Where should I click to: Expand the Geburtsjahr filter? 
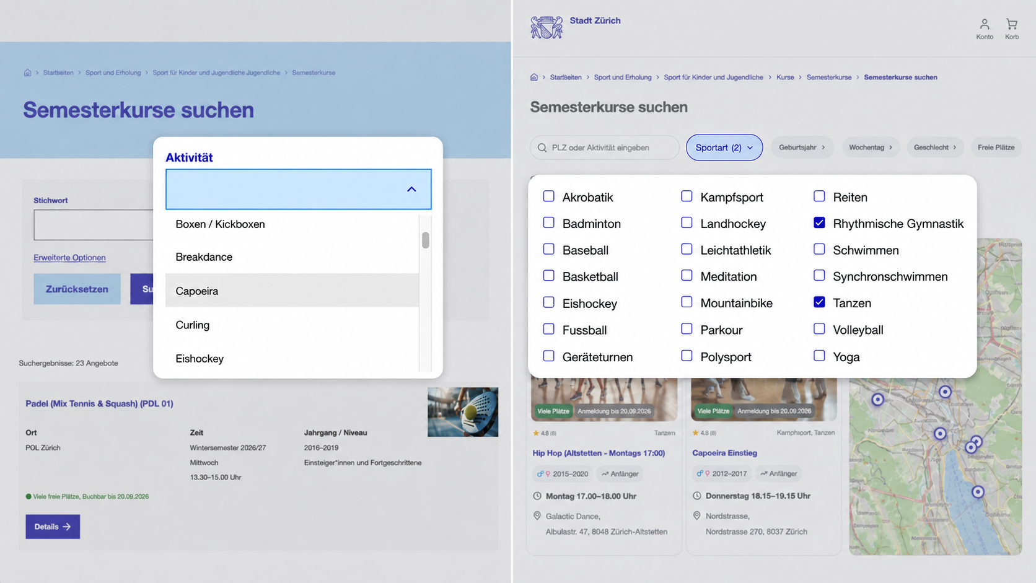[x=802, y=147]
